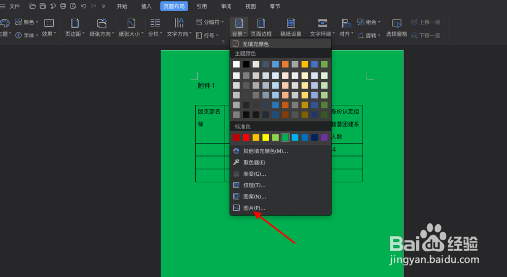Open the Rotate (旋转) tool
Image resolution: width=507 pixels, height=277 pixels.
pyautogui.click(x=369, y=35)
